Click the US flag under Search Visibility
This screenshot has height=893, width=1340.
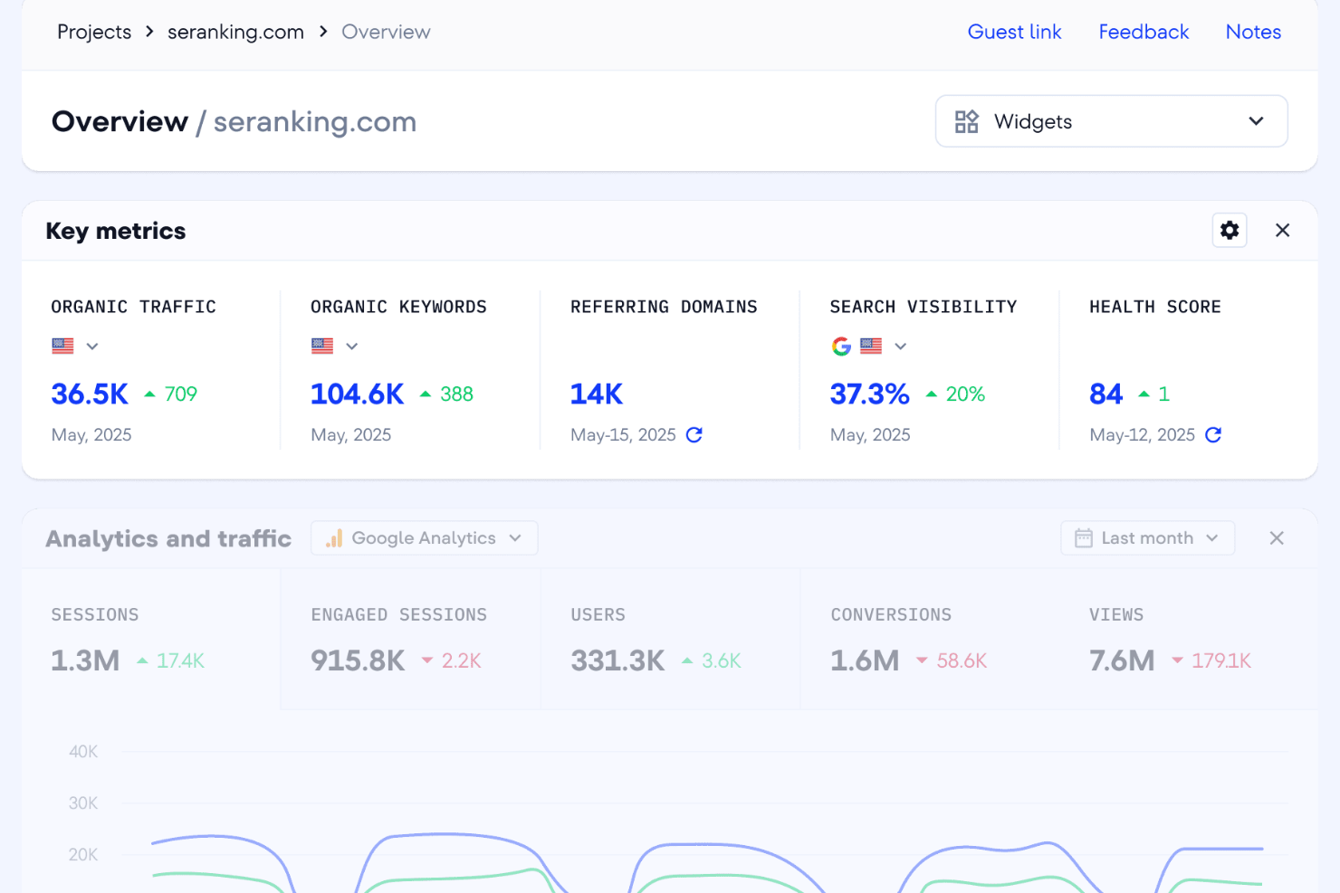(871, 346)
